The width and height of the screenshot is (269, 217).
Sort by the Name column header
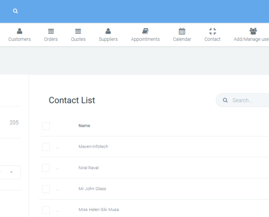[x=84, y=126]
